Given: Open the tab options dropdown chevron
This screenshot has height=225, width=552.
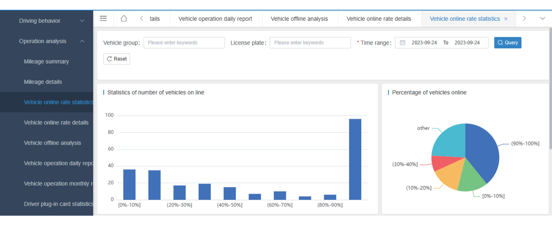Looking at the screenshot, I should pos(543,19).
